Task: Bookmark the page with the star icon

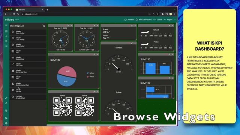Action: (x=157, y=14)
